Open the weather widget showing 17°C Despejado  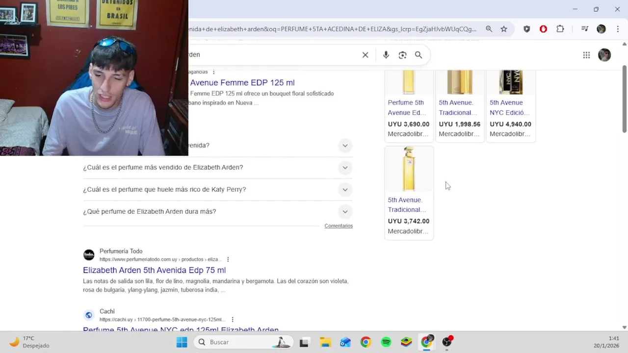[29, 342]
